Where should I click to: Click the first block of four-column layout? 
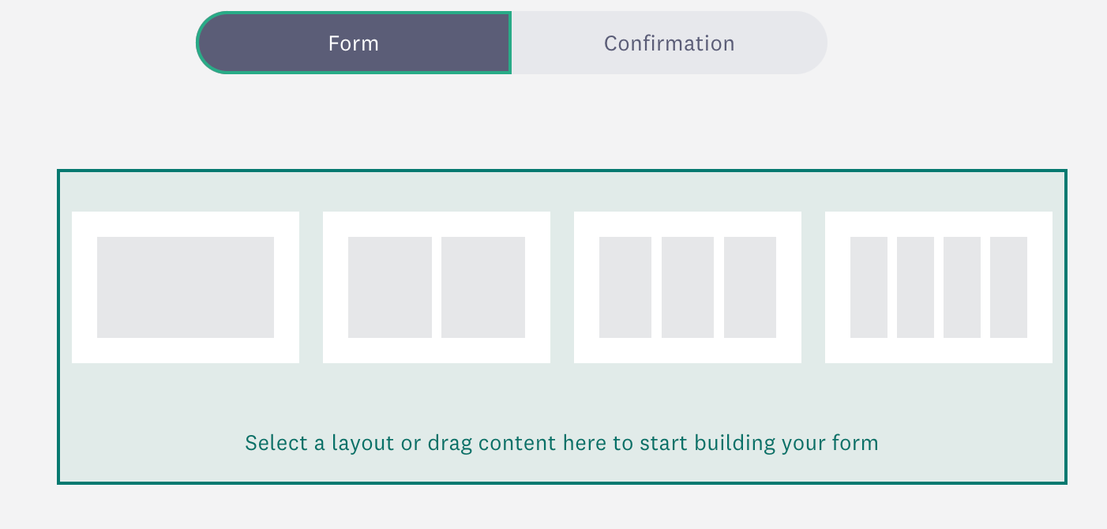click(x=869, y=287)
